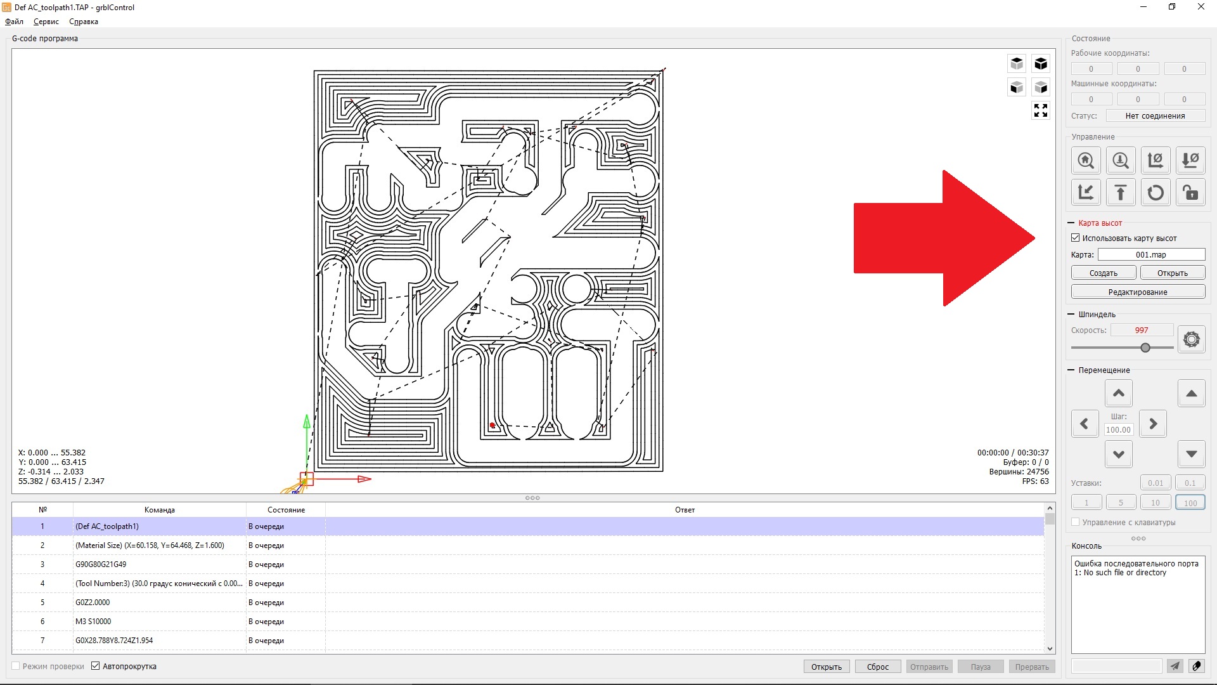Toggle the spindle on/off gear button
Image resolution: width=1217 pixels, height=685 pixels.
[x=1192, y=339]
